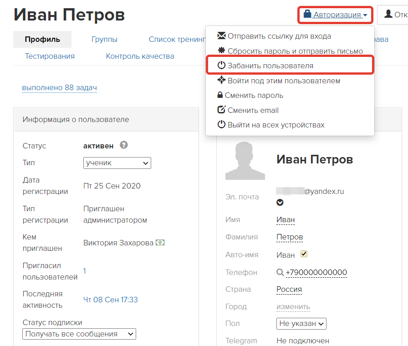Screen dimensions: 408x346
Task: Open the Тип dropdown set to ученик
Action: pos(117,163)
